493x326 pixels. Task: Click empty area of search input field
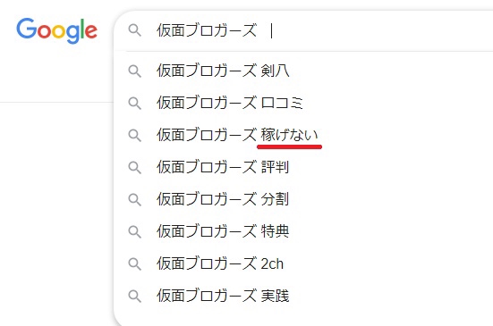[x=378, y=30]
